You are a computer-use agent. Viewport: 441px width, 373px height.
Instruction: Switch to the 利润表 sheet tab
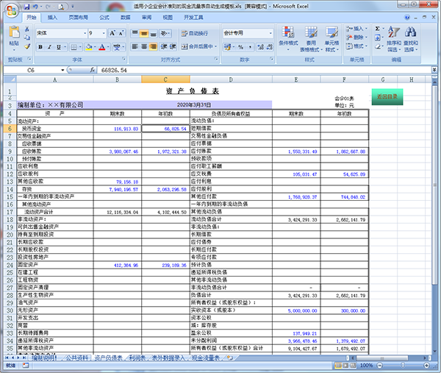click(x=137, y=358)
